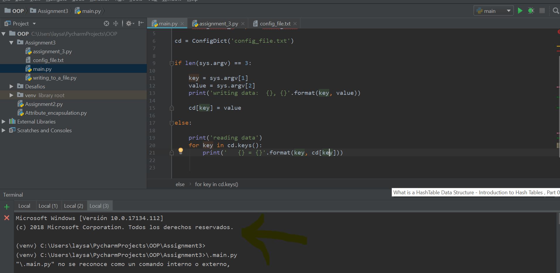Click fold end marker at line 15

[x=172, y=108]
